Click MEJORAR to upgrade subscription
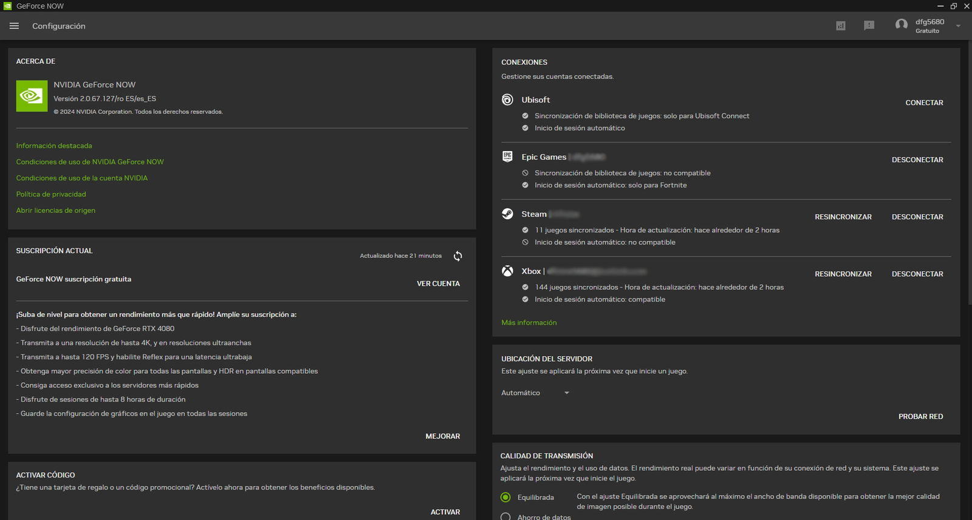The image size is (972, 520). tap(442, 436)
